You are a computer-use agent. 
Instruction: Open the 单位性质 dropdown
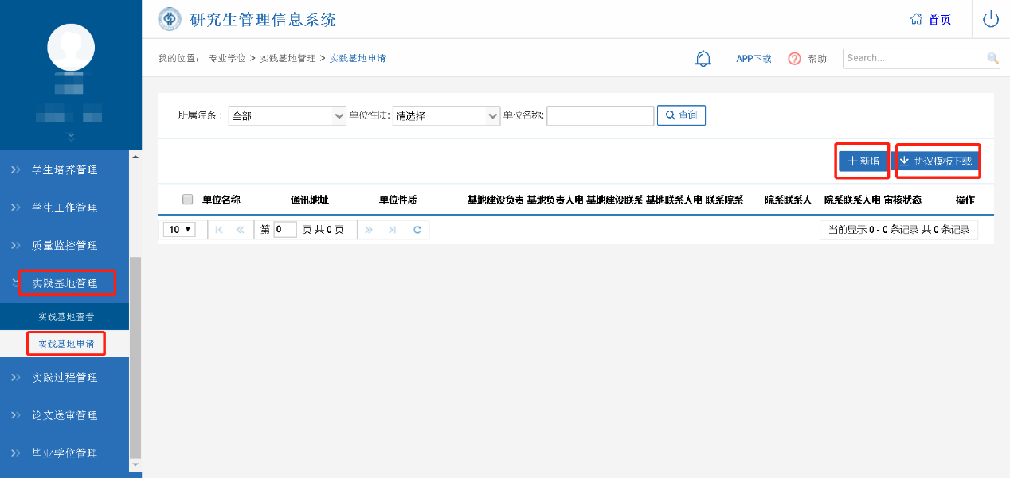coord(446,116)
